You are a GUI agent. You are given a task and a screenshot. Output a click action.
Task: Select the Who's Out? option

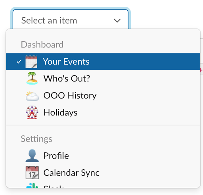[x=103, y=78]
